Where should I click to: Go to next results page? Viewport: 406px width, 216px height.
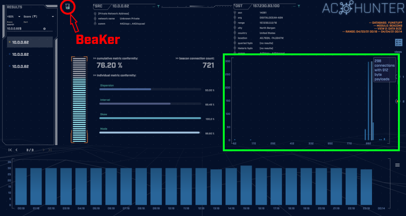click(x=43, y=150)
